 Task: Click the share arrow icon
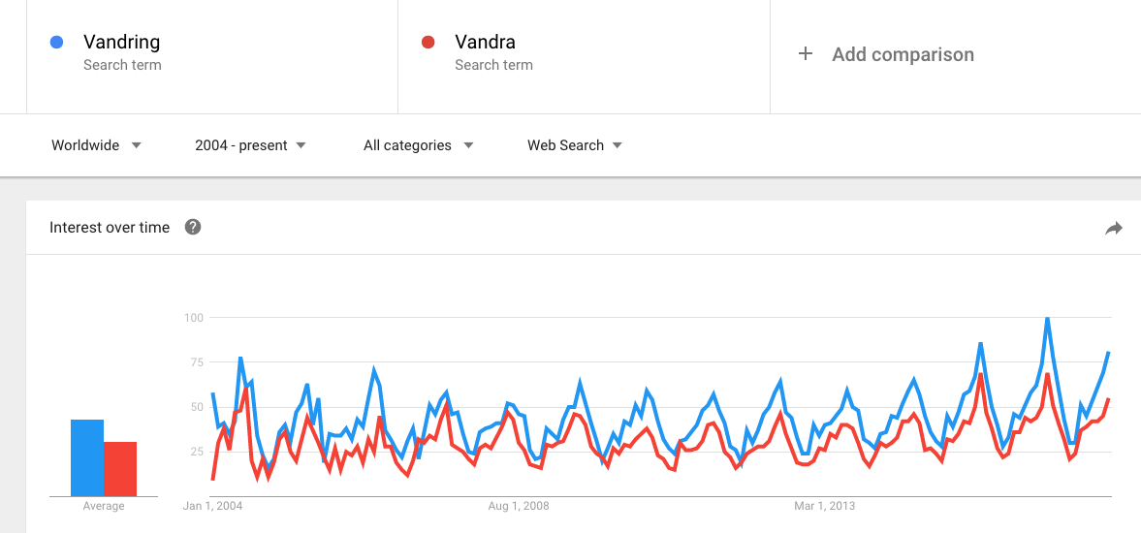[1113, 229]
